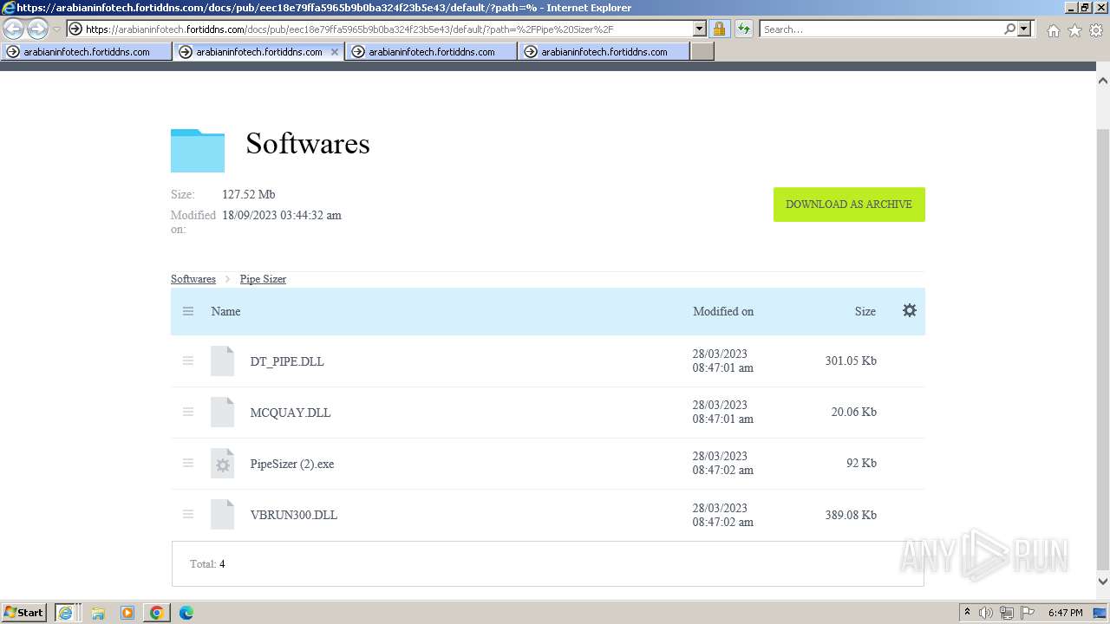This screenshot has width=1110, height=624.
Task: Launch Windows Media Player from taskbar
Action: tap(127, 613)
